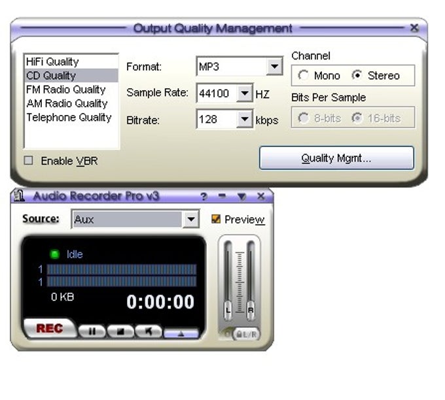Expand the panel with the up-triangle bar
The image size is (445, 400).
(x=181, y=334)
